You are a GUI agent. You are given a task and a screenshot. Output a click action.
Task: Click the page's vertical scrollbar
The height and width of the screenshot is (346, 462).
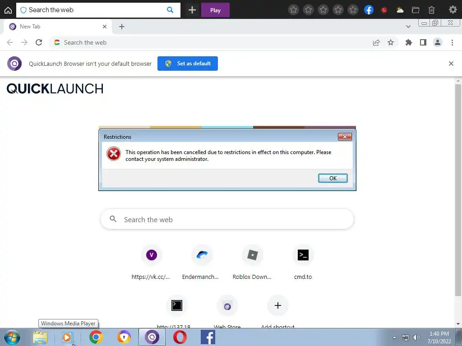(x=458, y=190)
